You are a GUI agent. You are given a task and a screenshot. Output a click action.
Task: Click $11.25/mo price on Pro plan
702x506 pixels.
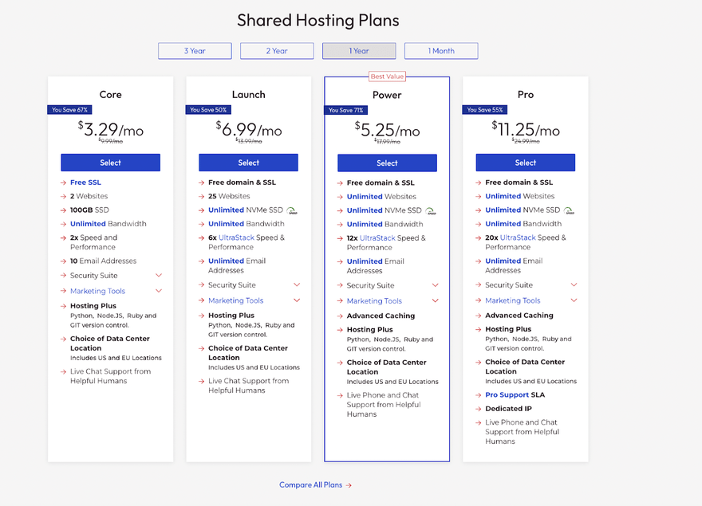[x=526, y=130]
